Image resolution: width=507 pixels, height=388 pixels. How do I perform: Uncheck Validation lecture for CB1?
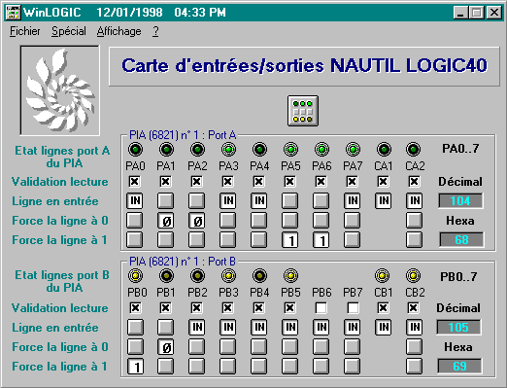[x=383, y=307]
